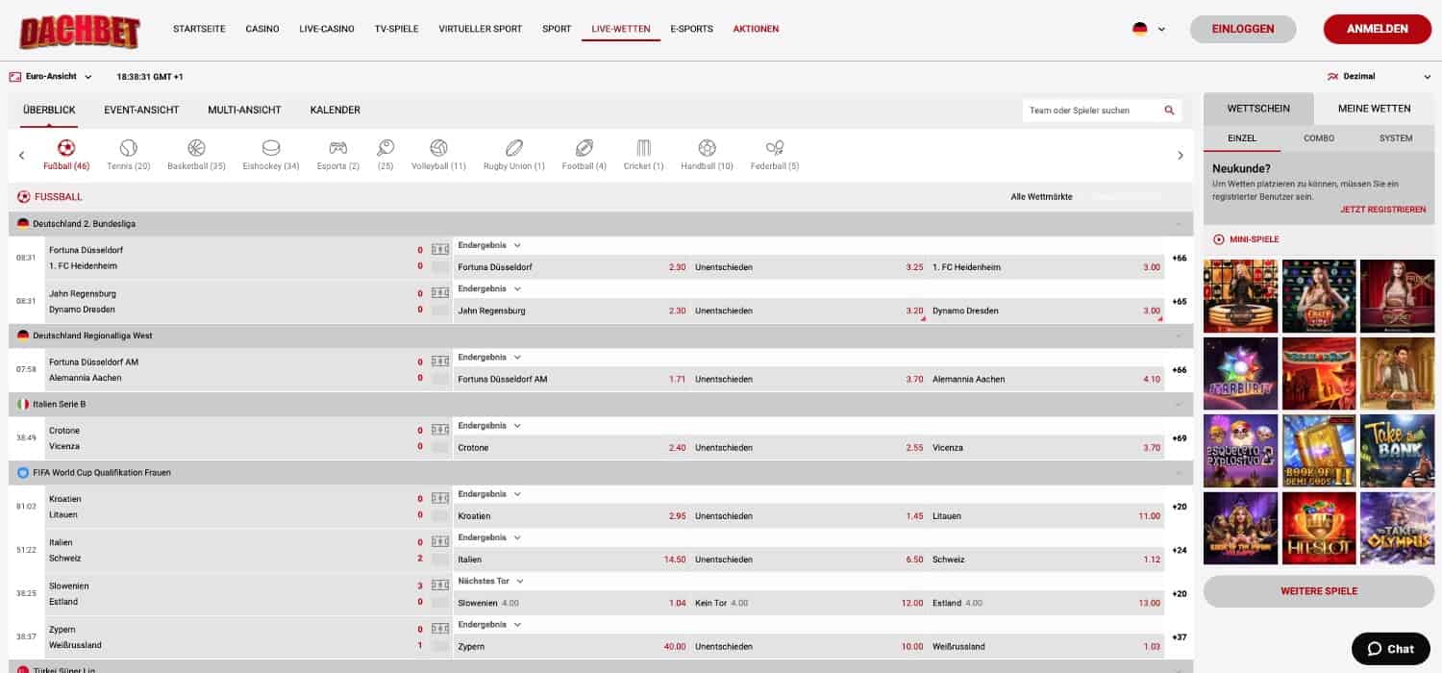Open the Dezimal odds format dropdown
The image size is (1442, 673).
pyautogui.click(x=1379, y=76)
